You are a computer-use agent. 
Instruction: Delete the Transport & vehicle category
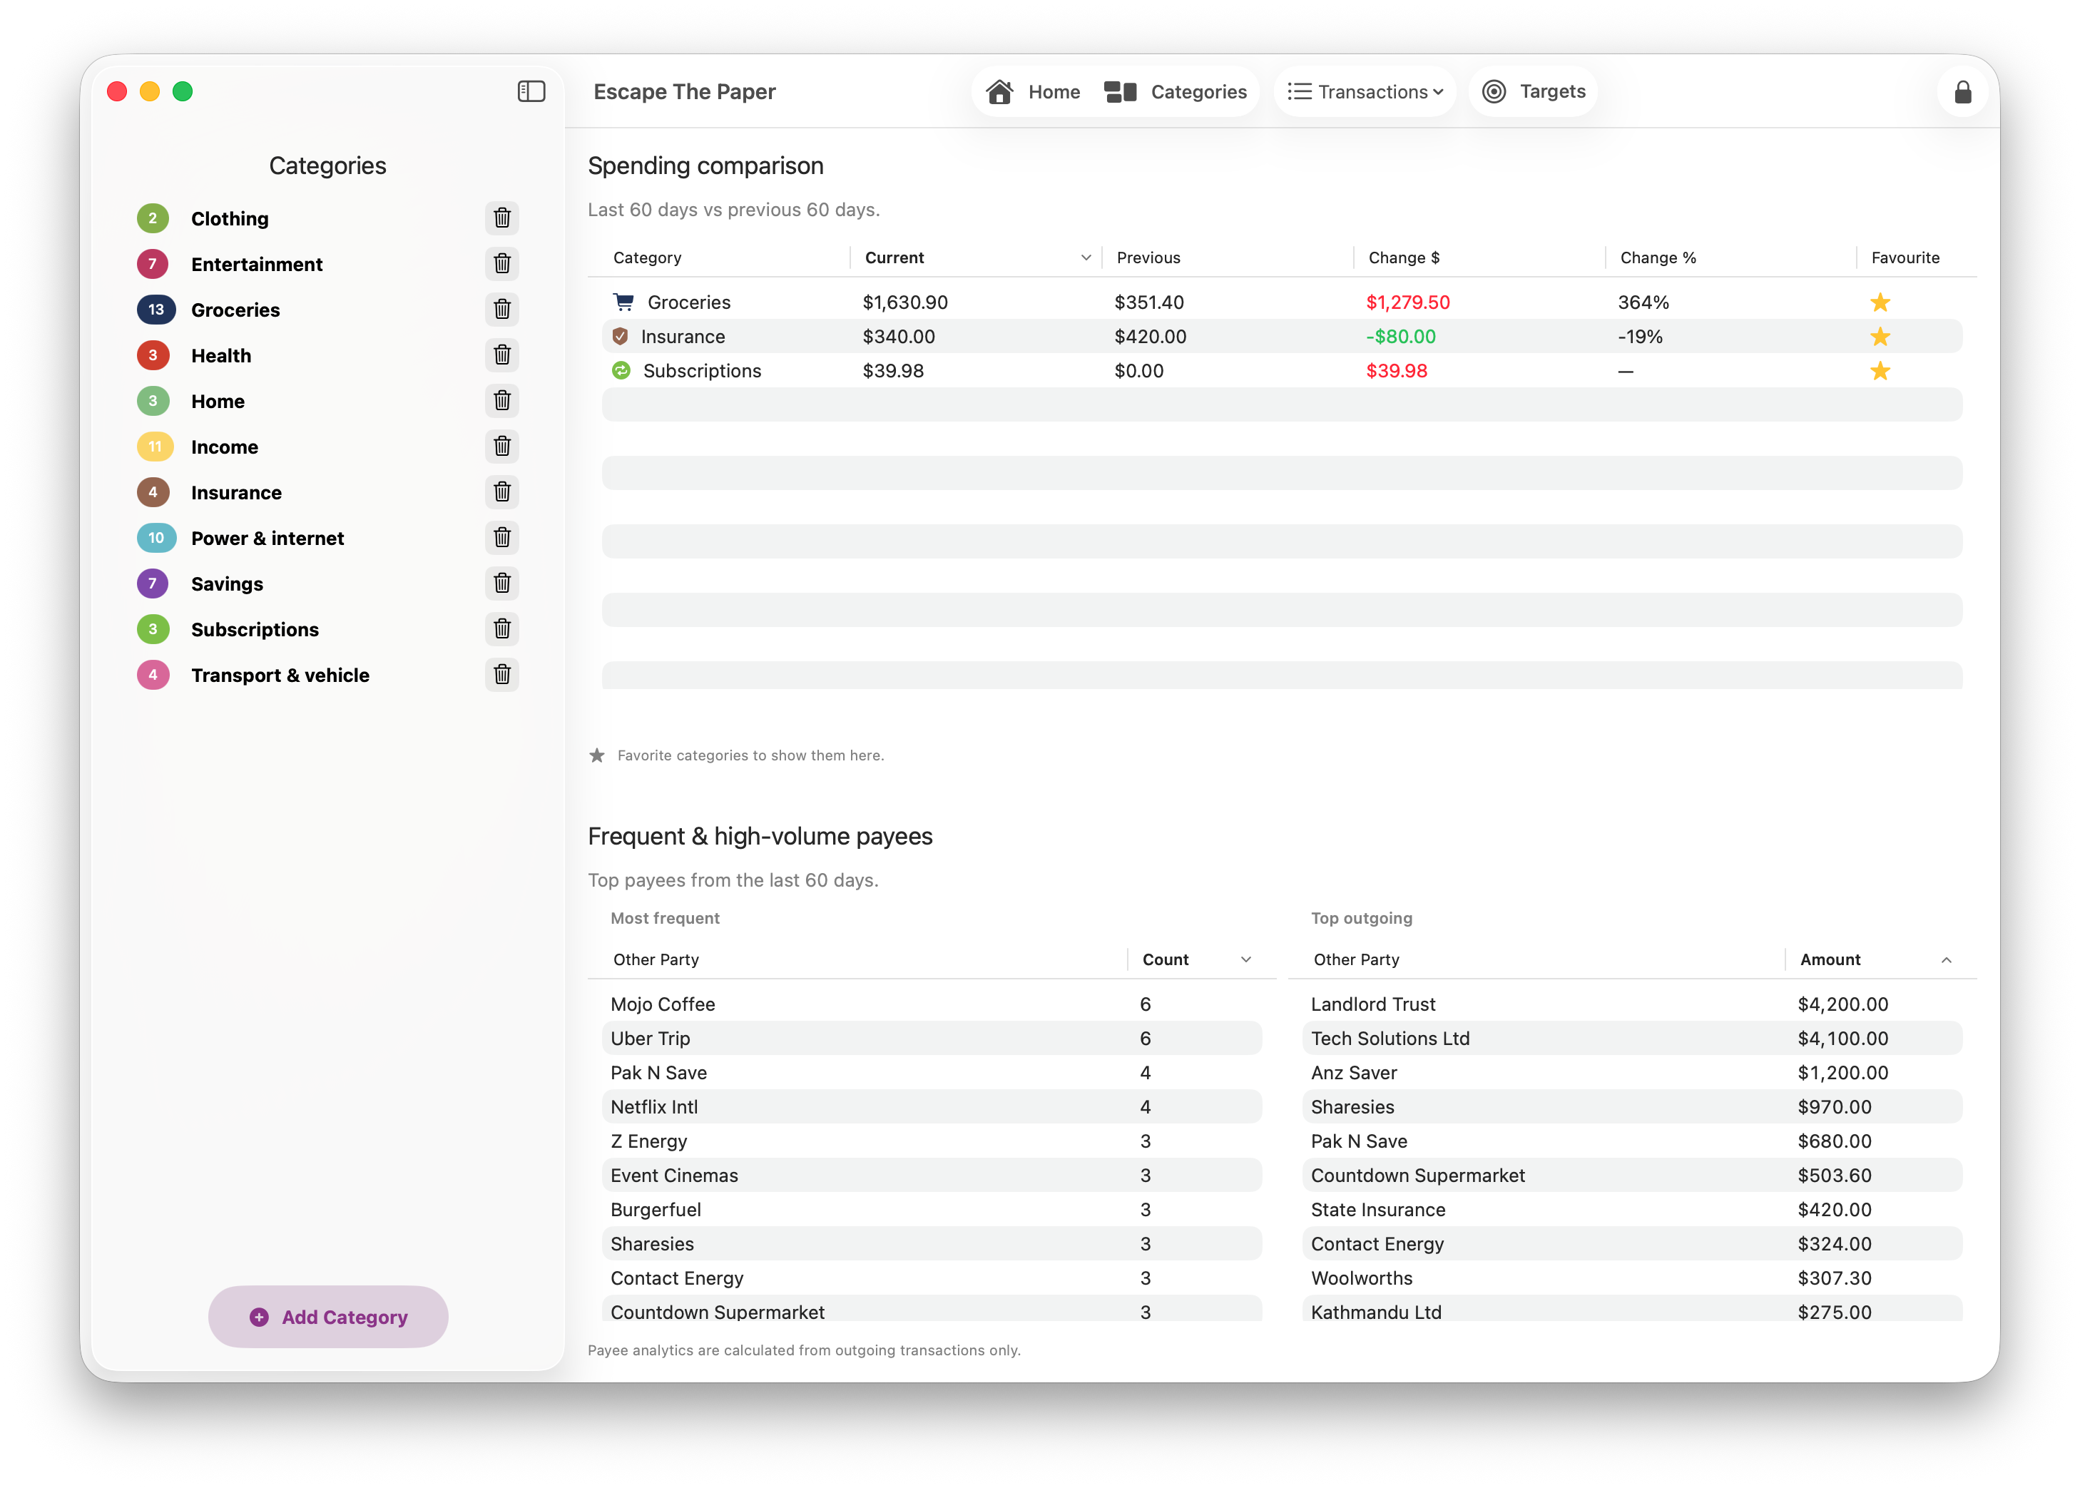(502, 676)
